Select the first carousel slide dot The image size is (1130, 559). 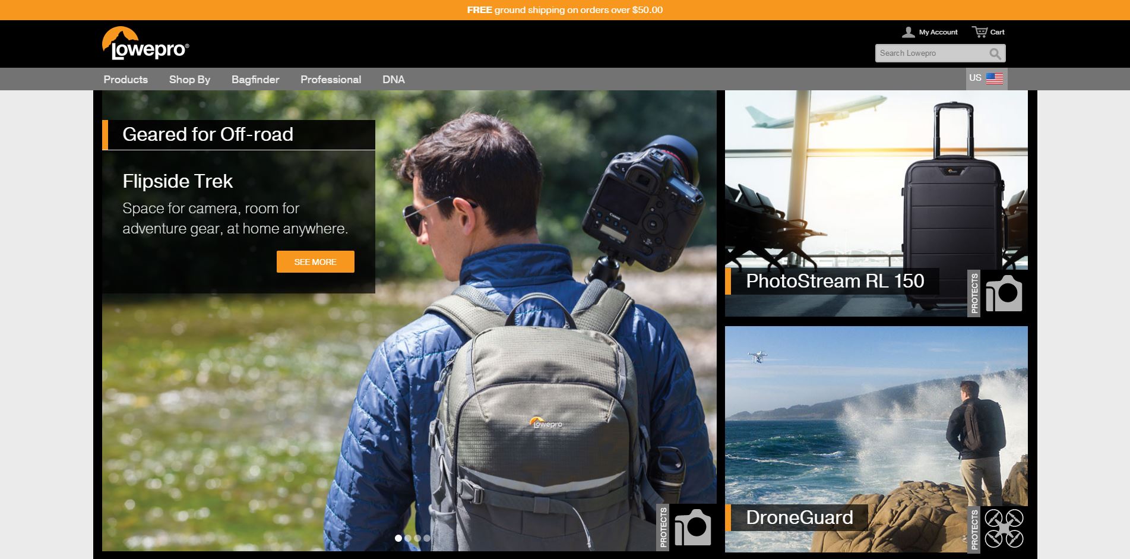click(398, 538)
